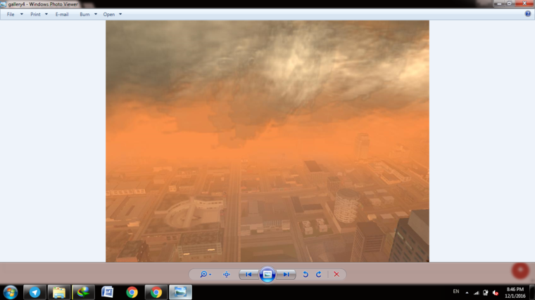Image resolution: width=535 pixels, height=300 pixels.
Task: Expand the File menu
Action: [x=14, y=14]
